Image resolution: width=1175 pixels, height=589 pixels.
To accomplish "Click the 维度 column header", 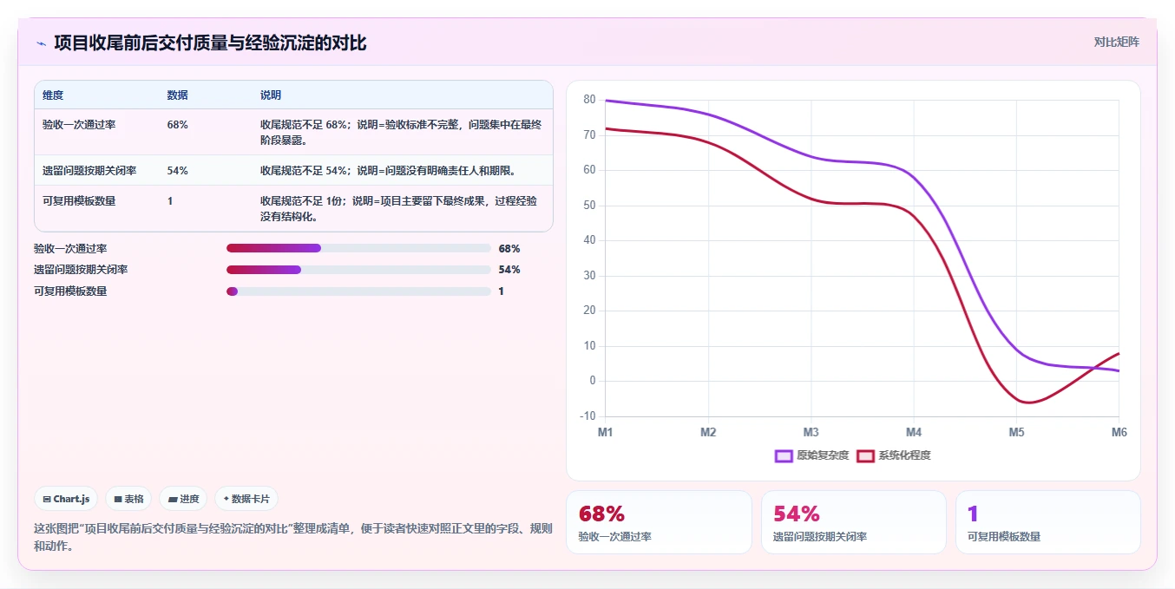I will point(53,95).
